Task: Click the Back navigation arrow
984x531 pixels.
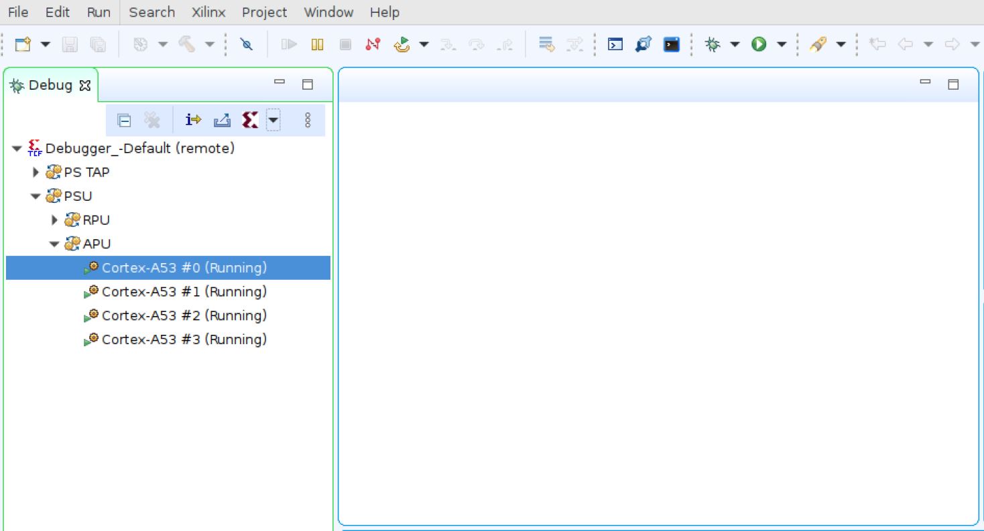Action: 905,45
